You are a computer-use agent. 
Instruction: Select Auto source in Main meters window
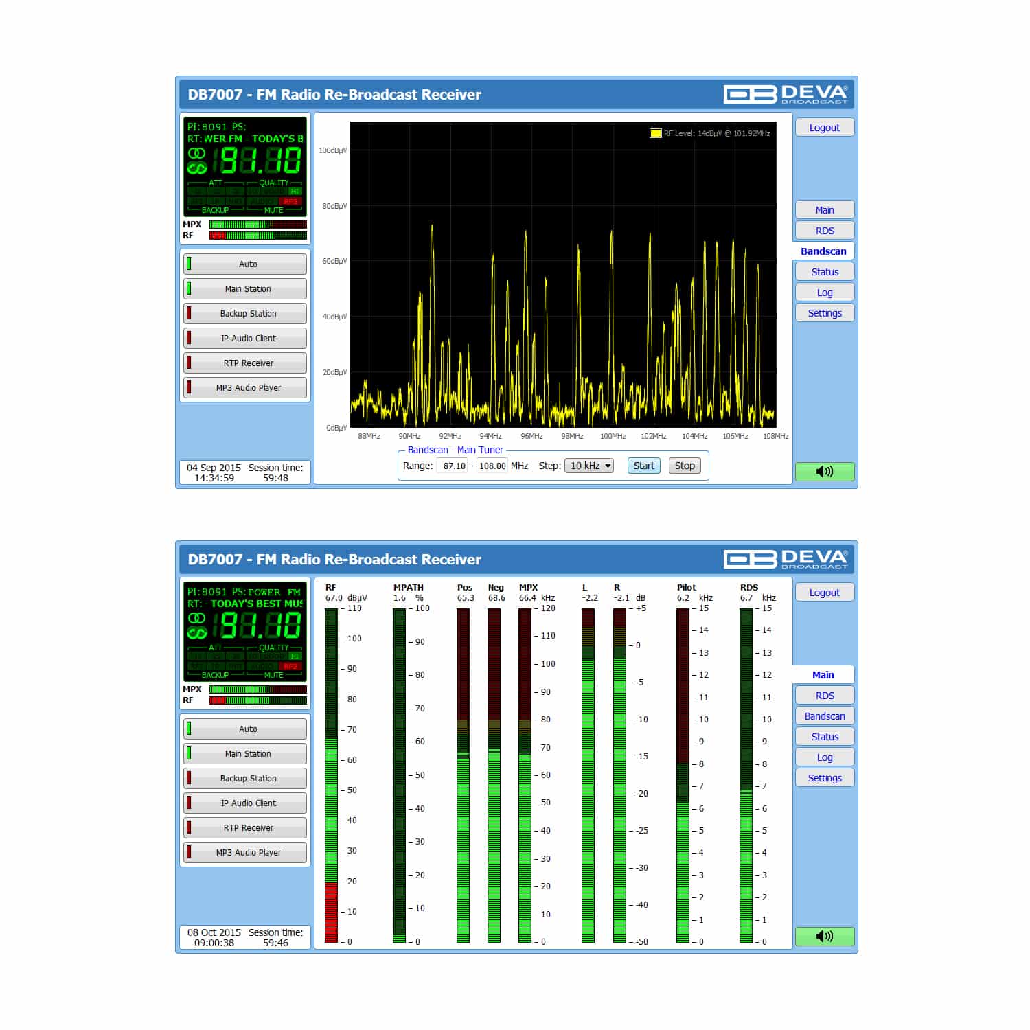pyautogui.click(x=245, y=729)
